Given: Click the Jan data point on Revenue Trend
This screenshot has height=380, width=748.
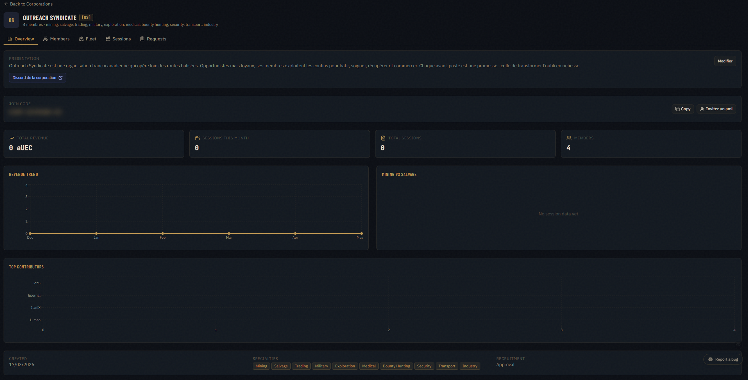Looking at the screenshot, I should pos(96,233).
